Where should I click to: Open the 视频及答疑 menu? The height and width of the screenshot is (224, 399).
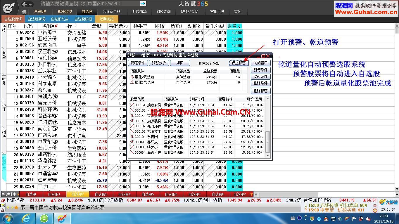pos(189,12)
